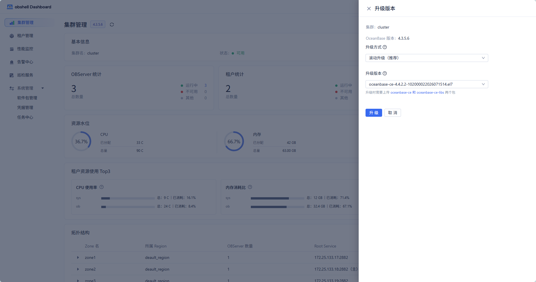The width and height of the screenshot is (536, 282).
Task: Click the 172.25.133.17:2882 root service cell
Action: tap(331, 257)
